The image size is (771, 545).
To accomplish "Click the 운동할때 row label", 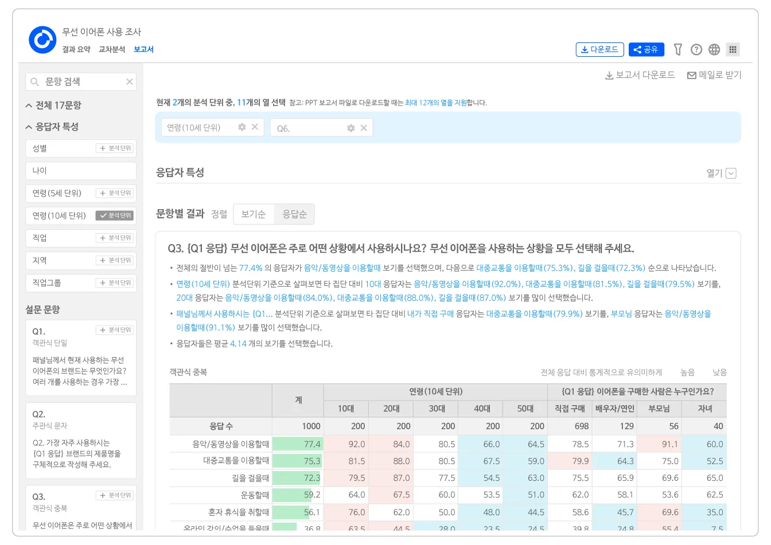I will tap(255, 495).
